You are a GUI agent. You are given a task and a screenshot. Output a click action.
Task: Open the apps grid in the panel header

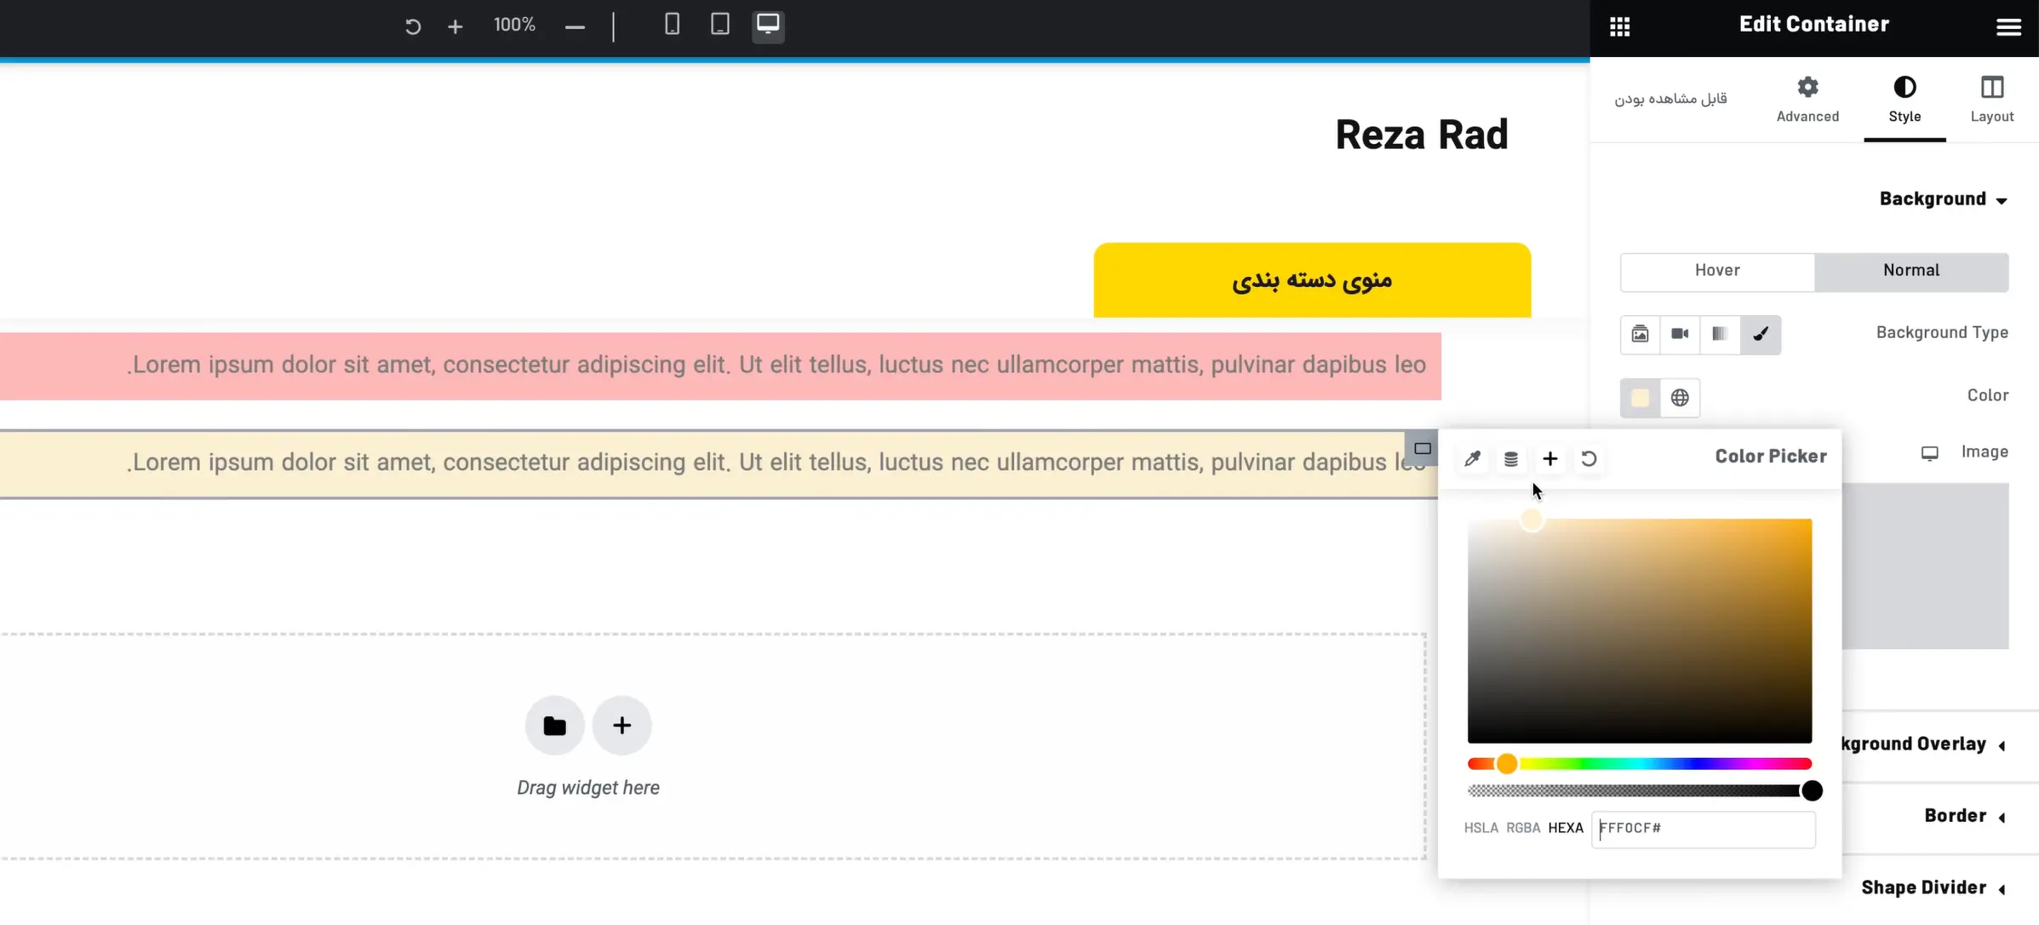(x=1618, y=26)
